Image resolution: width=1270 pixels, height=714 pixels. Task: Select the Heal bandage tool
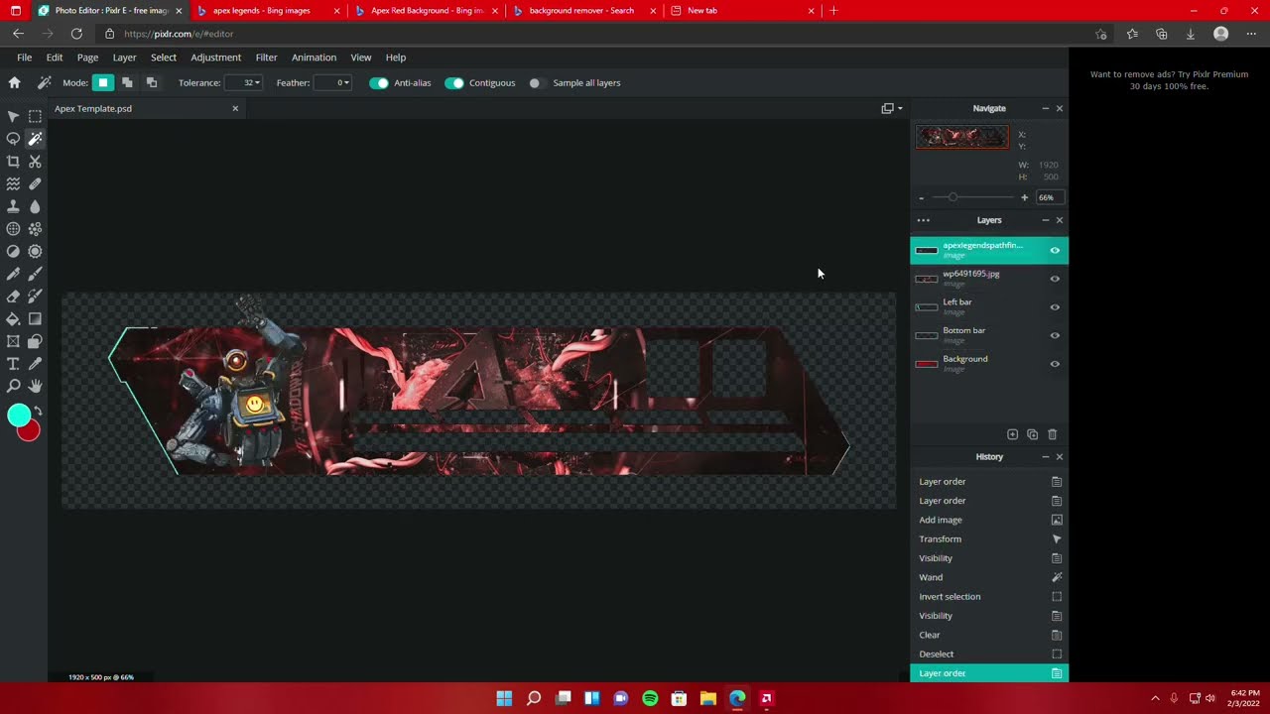(x=35, y=183)
